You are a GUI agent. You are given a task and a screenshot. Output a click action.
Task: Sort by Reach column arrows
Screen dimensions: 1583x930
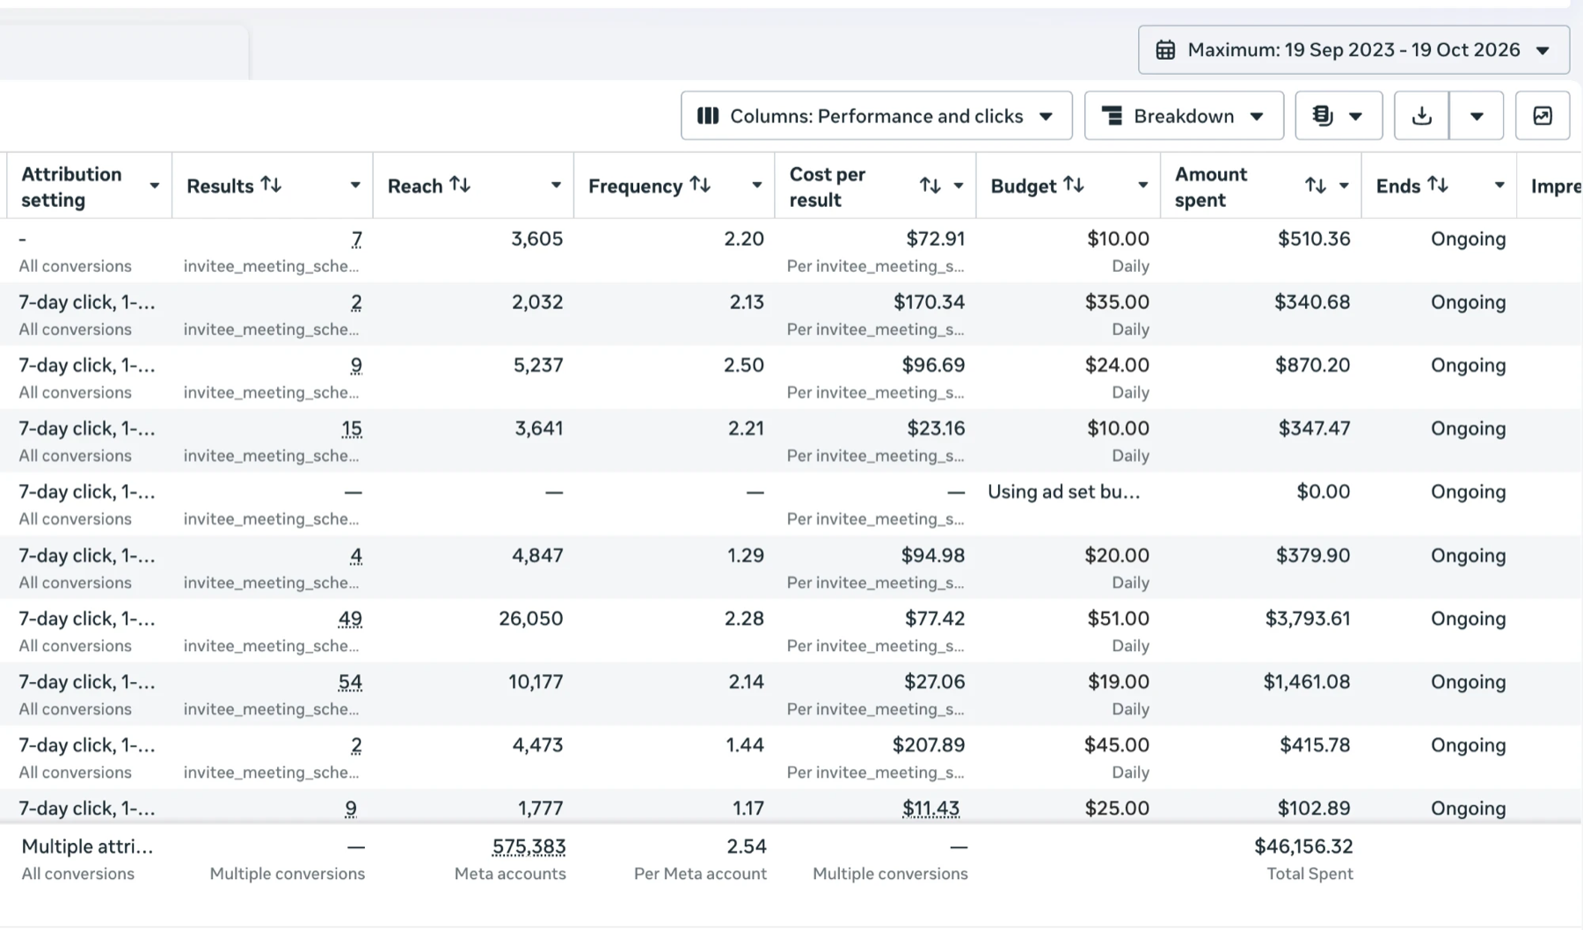click(460, 185)
